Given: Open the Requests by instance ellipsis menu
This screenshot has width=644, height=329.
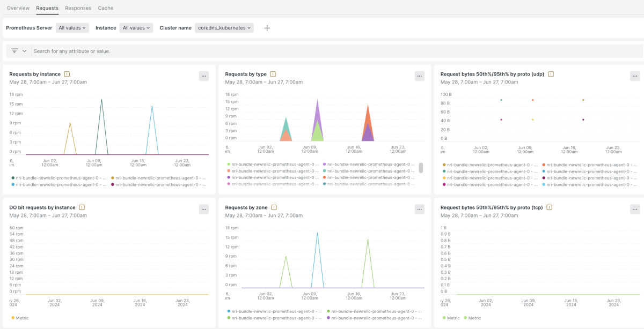Looking at the screenshot, I should pos(204,76).
